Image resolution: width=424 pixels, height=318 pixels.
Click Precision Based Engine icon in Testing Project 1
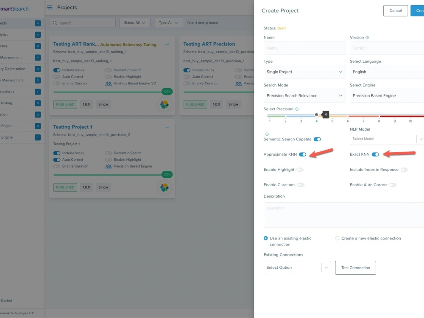click(x=109, y=166)
